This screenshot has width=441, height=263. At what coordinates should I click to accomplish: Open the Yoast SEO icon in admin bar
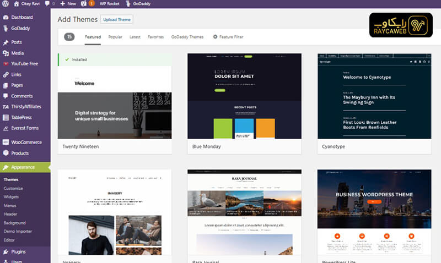84,4
